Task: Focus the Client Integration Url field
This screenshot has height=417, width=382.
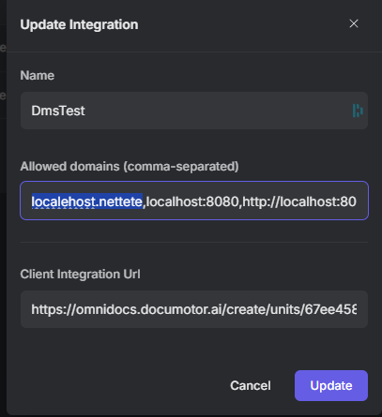Action: 194,309
